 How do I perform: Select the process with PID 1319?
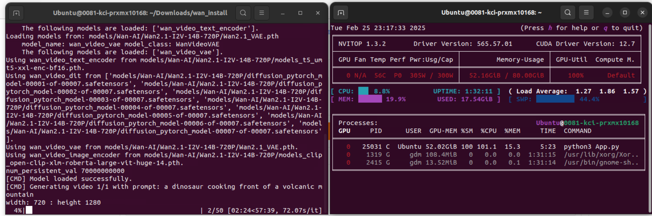click(x=489, y=155)
